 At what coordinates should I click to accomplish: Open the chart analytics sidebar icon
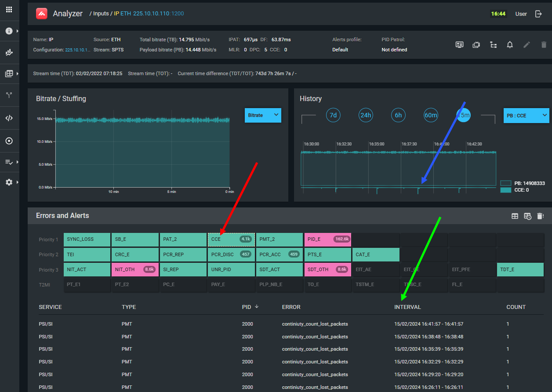[x=9, y=52]
